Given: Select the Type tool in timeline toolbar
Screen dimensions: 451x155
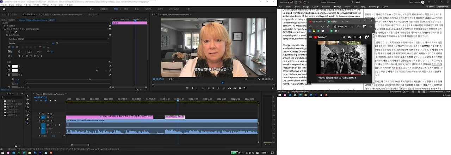Looking at the screenshot, I should (27, 123).
